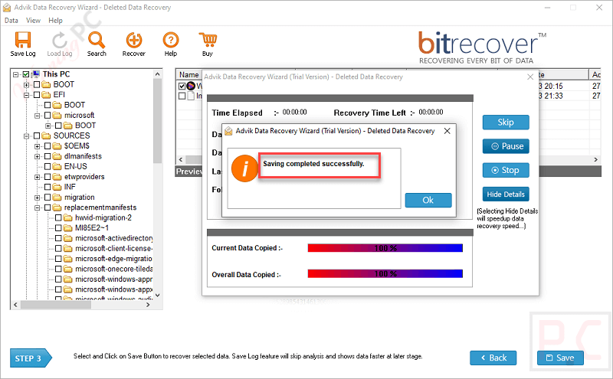Collapse the SOURCES folder node
Screen dimensions: 613x379
27,136
